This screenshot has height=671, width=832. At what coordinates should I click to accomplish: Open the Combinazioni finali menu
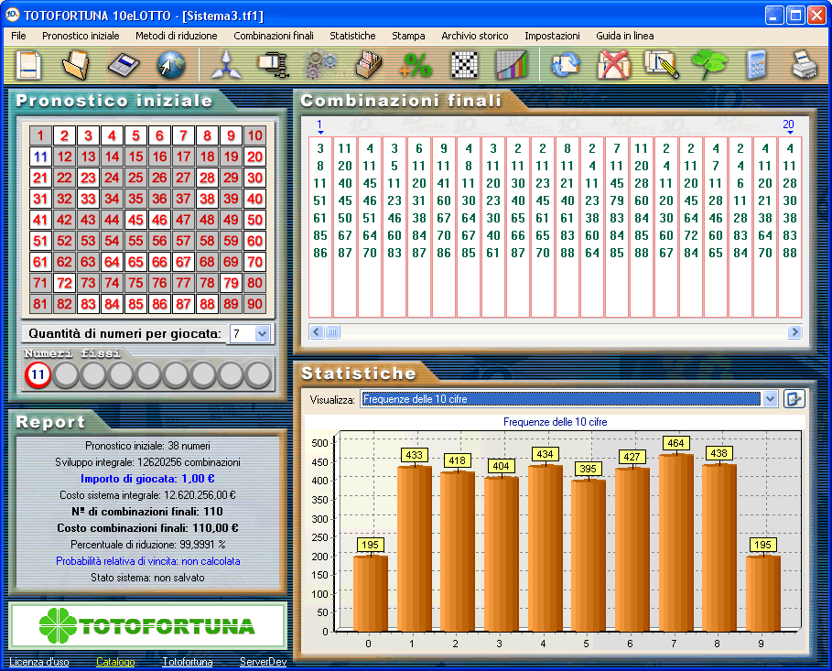274,36
